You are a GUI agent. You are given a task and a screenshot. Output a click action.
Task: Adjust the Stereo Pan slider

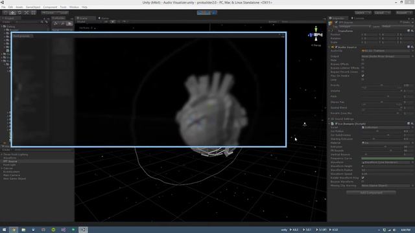point(382,102)
